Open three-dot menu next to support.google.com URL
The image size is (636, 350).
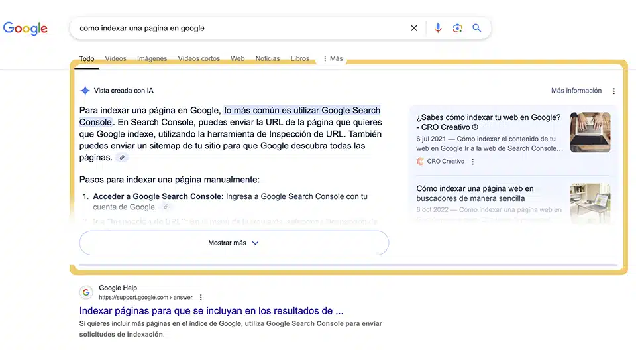(201, 297)
